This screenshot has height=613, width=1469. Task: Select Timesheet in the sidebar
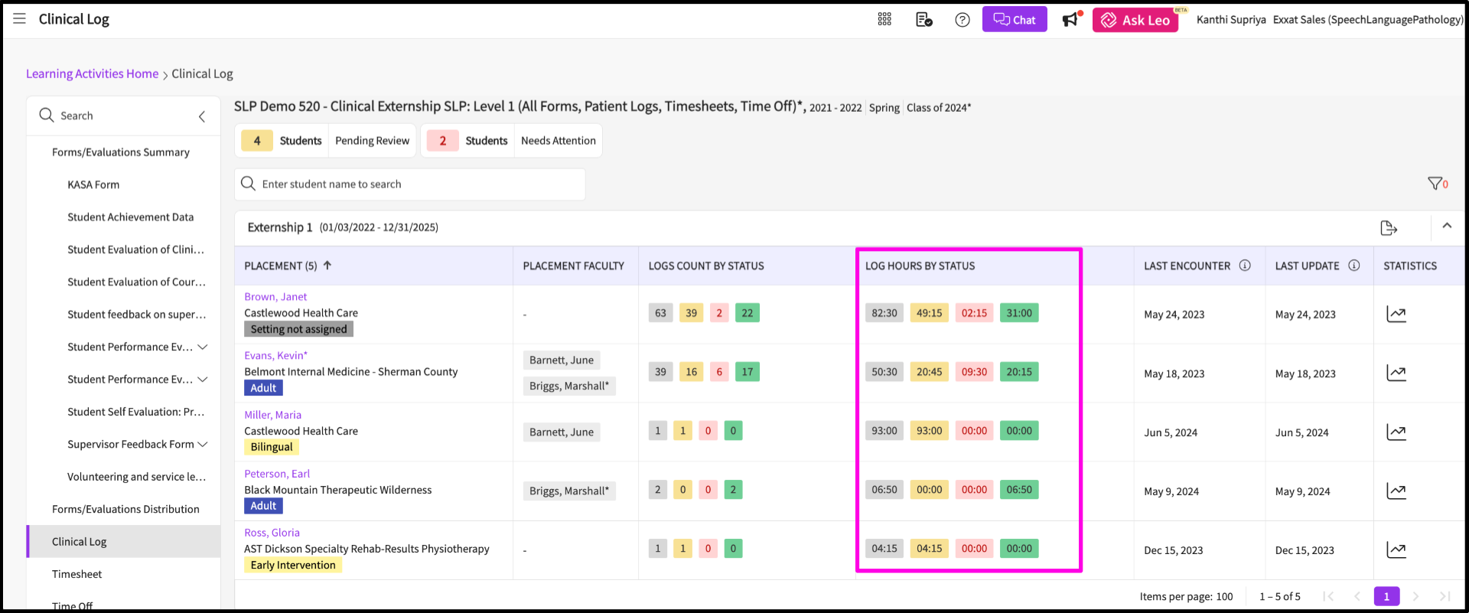77,574
